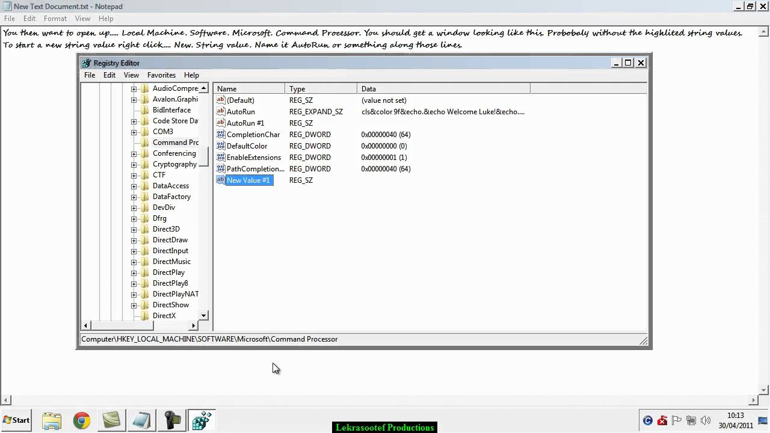Click the (Default) value icon
Image resolution: width=770 pixels, height=433 pixels.
(221, 100)
